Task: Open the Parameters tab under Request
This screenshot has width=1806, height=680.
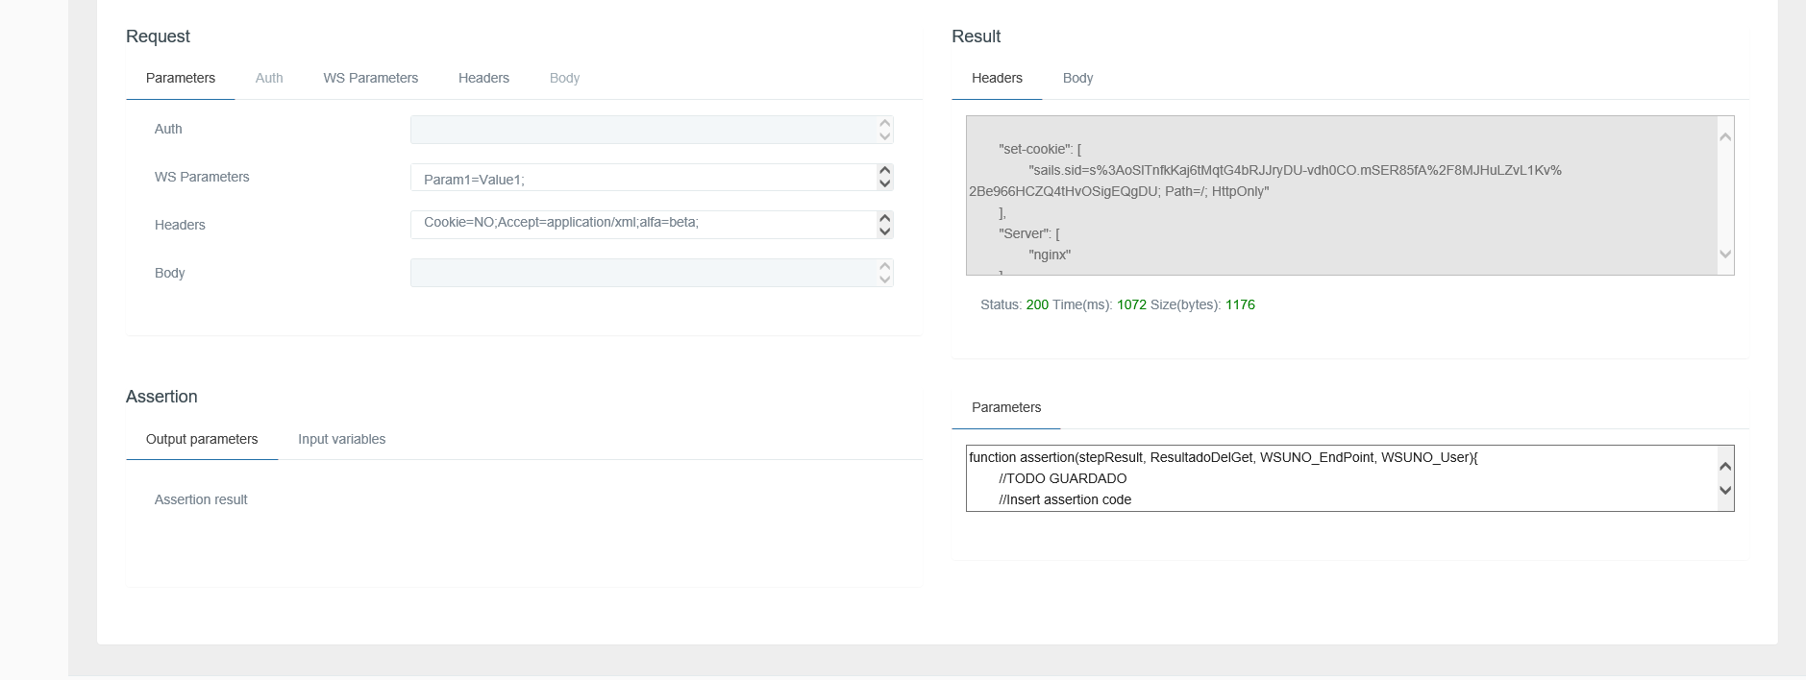Action: click(x=180, y=78)
